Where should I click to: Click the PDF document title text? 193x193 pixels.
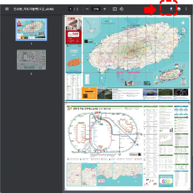click(33, 9)
